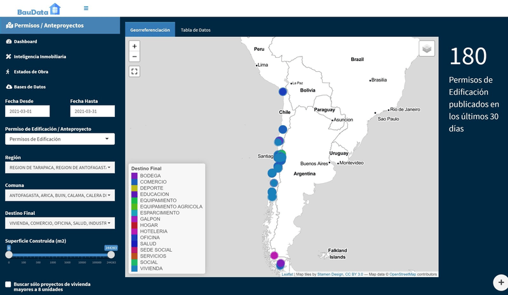Click the OFICINA legend label
The image size is (508, 295).
(x=150, y=237)
